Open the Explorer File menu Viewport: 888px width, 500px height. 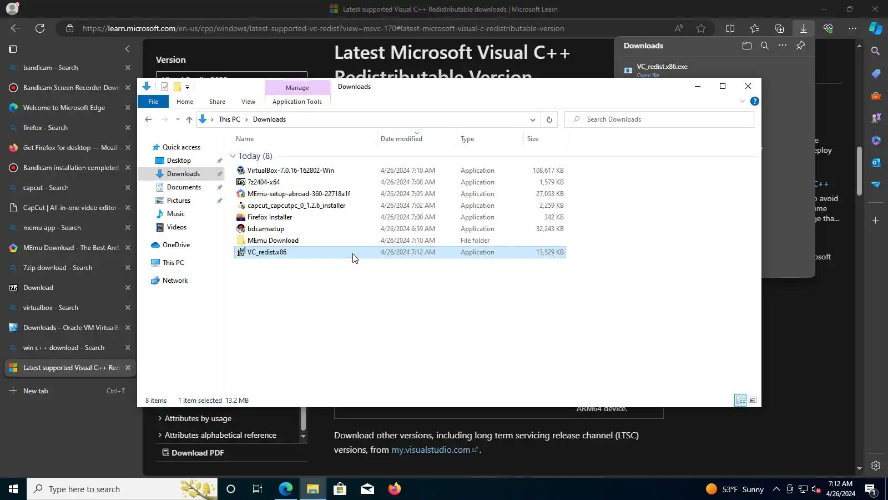[x=153, y=102]
